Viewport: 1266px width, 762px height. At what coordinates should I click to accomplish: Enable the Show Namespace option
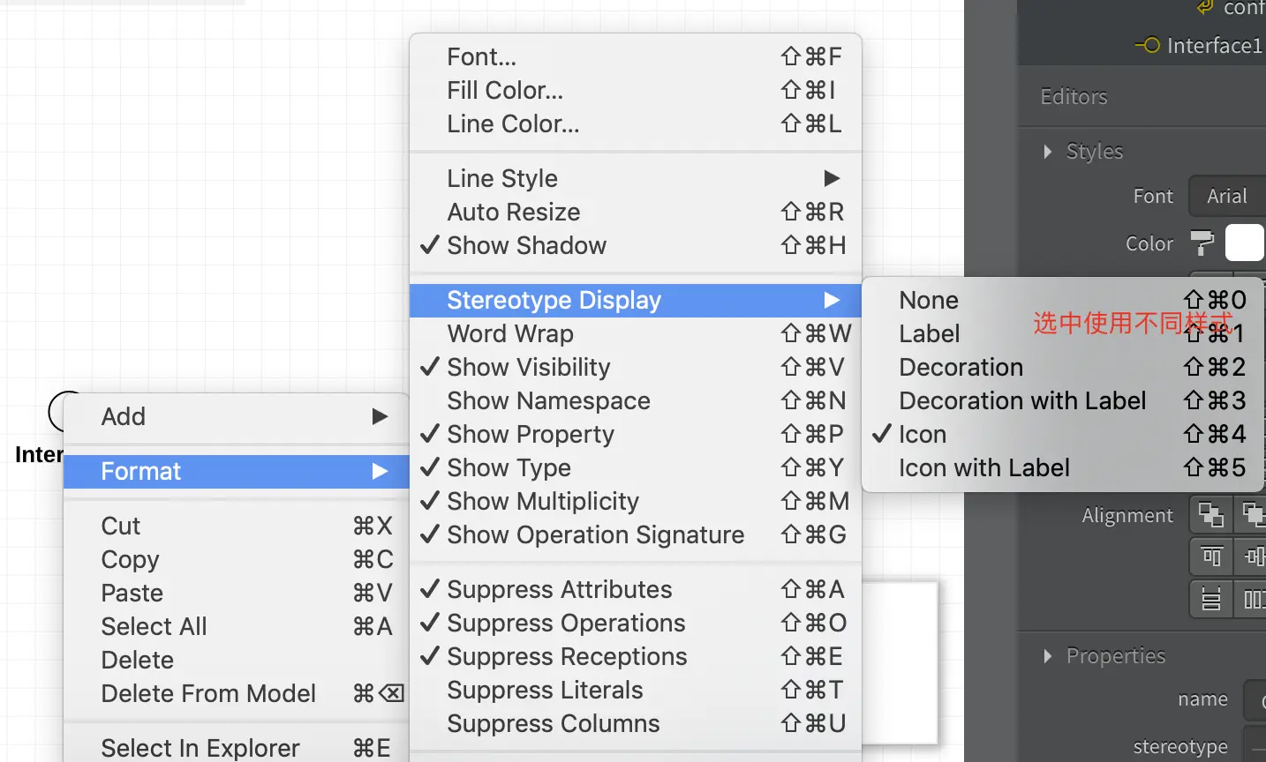(548, 400)
